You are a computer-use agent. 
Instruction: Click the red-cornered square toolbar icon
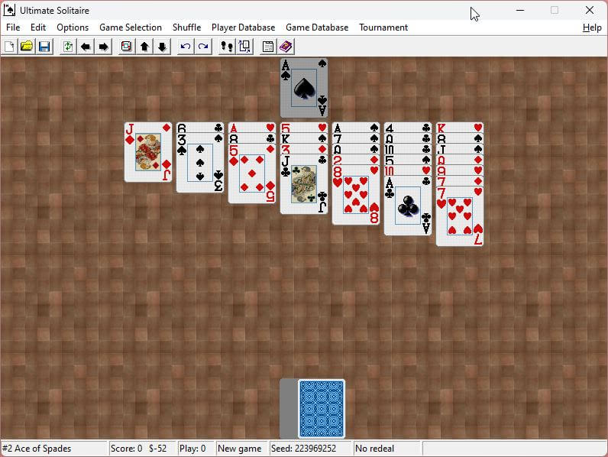coord(126,47)
